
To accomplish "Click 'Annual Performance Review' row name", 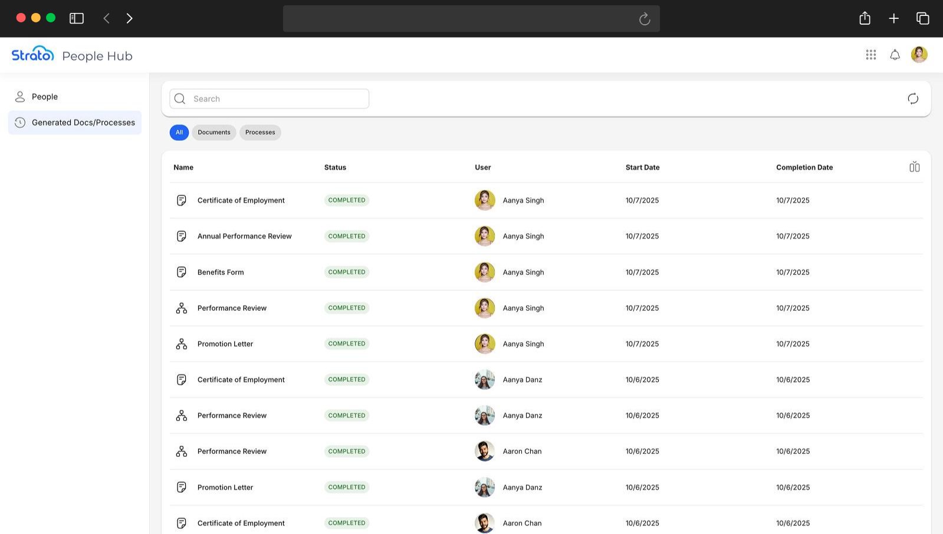I will coord(245,236).
